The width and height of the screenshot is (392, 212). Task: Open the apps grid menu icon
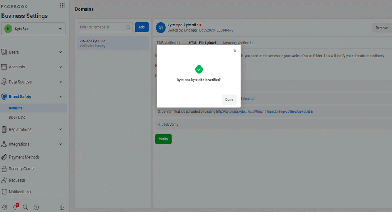[62, 5]
